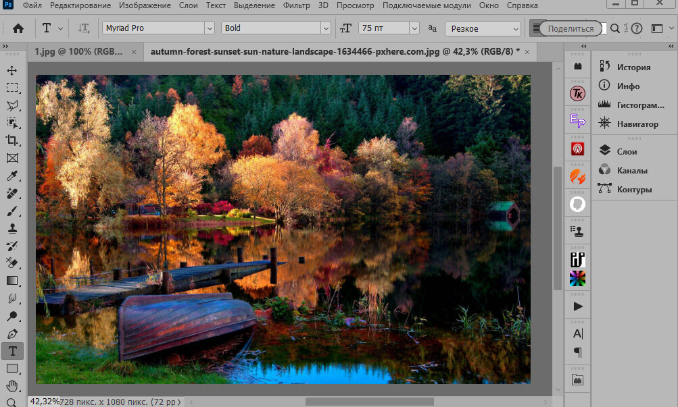Expand the icon panel dock arrows
Viewport: 678px width, 407px height.
pyautogui.click(x=584, y=46)
